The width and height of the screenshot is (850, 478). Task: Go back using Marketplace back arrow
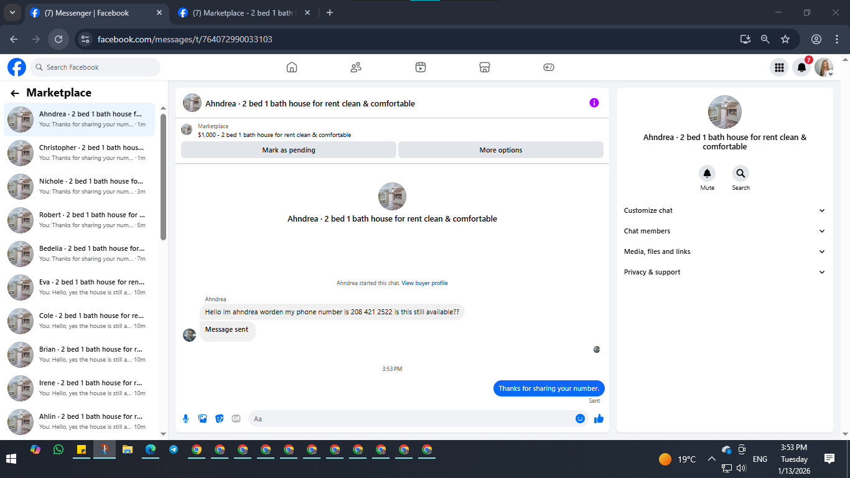(x=15, y=93)
